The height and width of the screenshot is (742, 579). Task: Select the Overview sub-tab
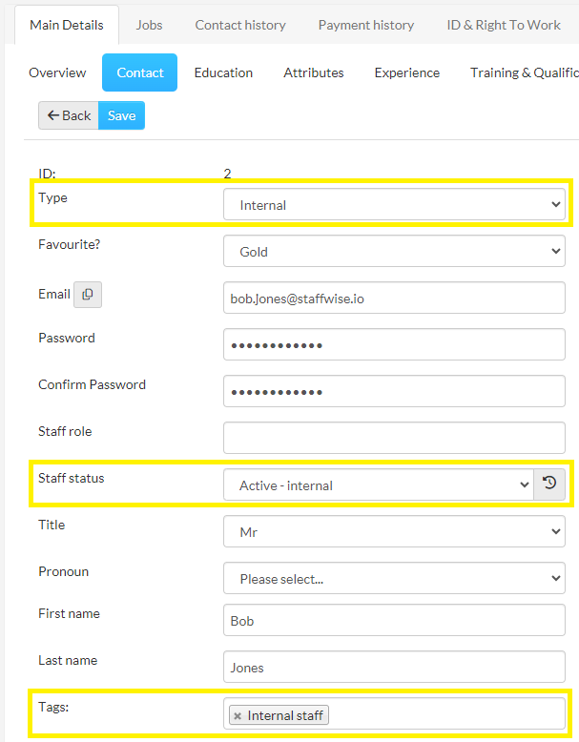coord(58,72)
